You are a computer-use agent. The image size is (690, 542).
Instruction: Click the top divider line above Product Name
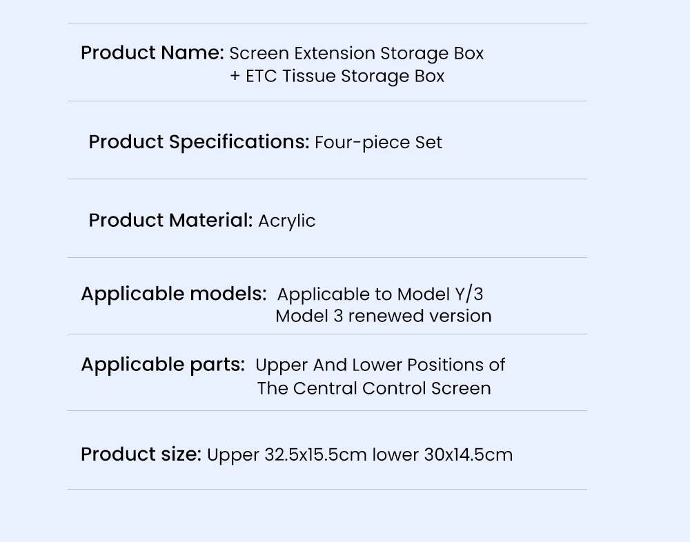point(327,23)
